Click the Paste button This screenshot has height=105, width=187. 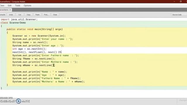coord(37,15)
